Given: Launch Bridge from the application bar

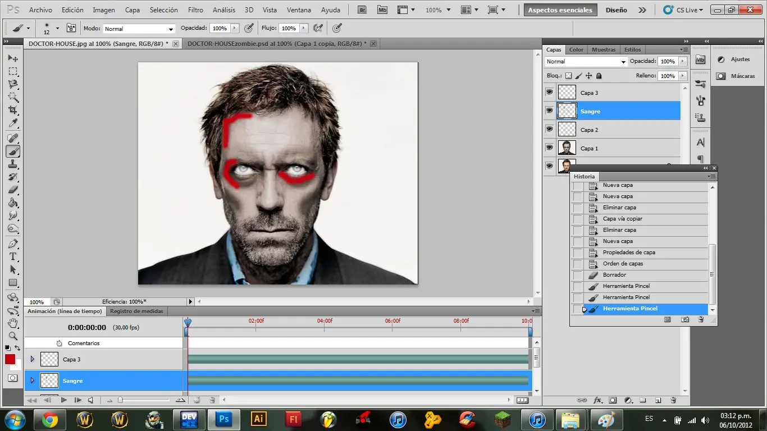Looking at the screenshot, I should point(363,10).
